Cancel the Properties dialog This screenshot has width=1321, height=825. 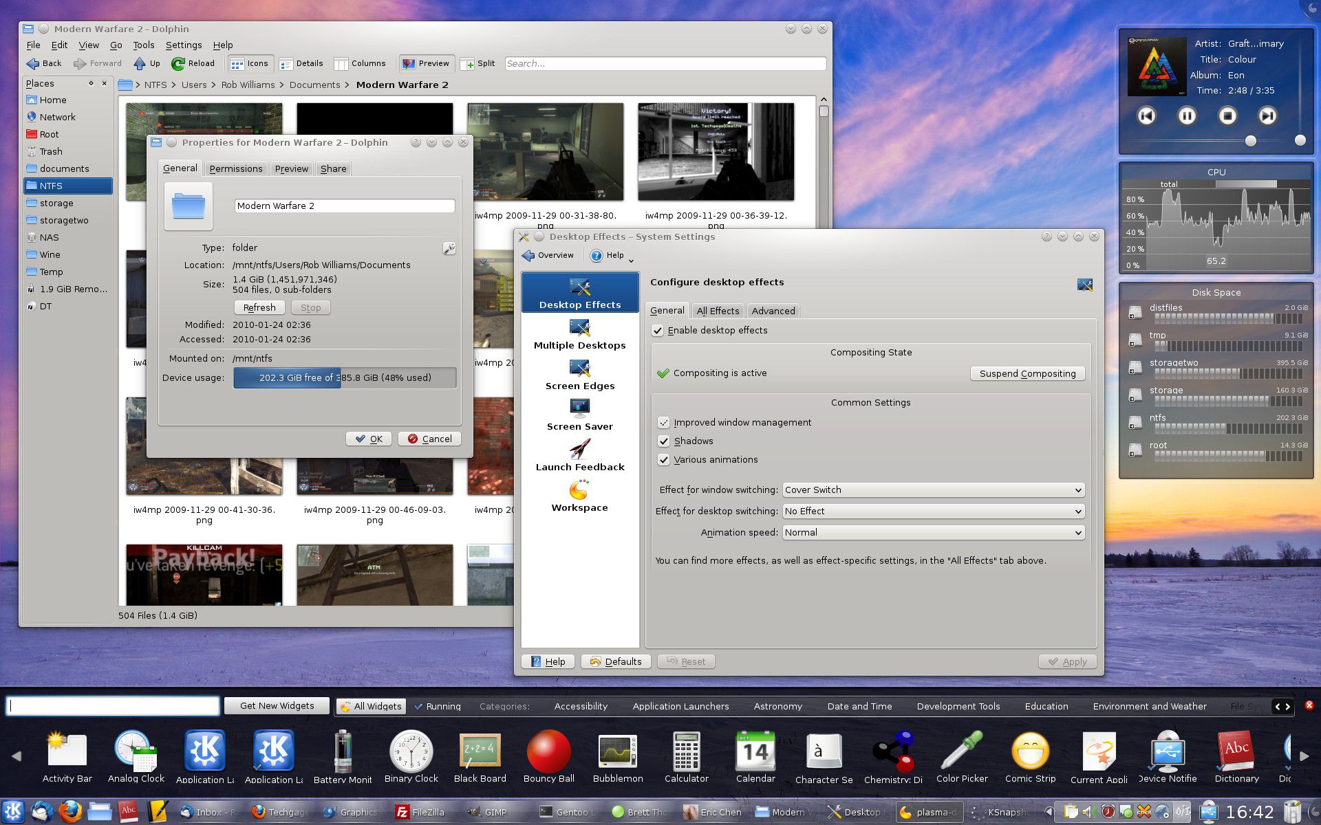(429, 439)
